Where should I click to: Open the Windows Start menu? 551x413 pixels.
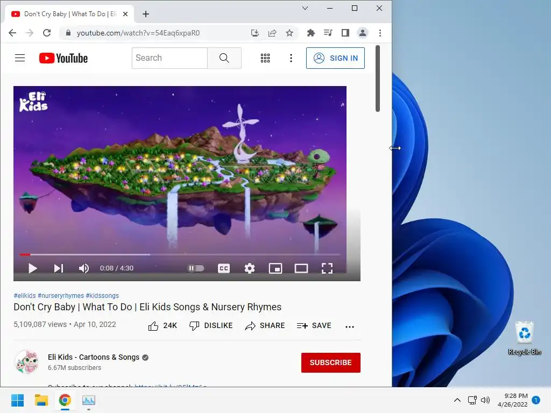point(17,400)
